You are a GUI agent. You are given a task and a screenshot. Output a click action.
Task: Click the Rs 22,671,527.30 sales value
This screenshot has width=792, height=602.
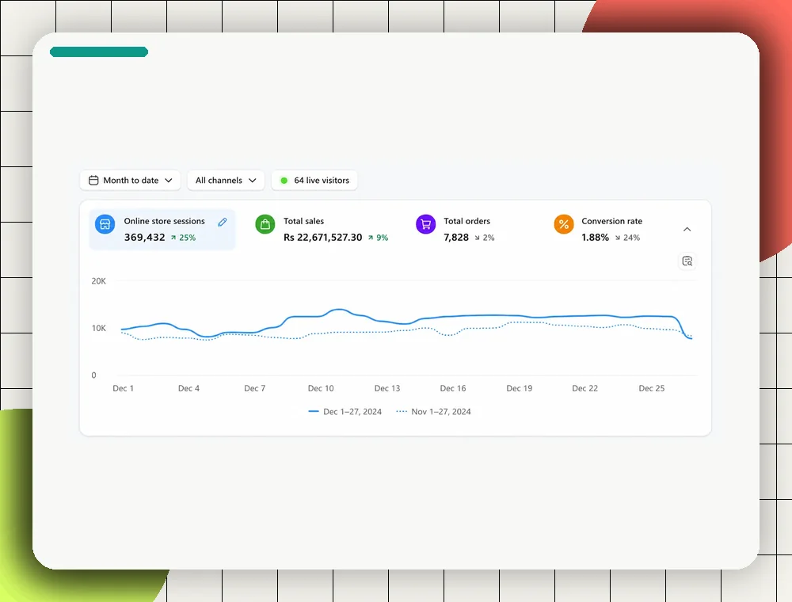[x=323, y=238]
